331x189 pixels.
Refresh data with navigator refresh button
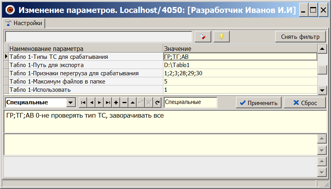[x=157, y=103]
